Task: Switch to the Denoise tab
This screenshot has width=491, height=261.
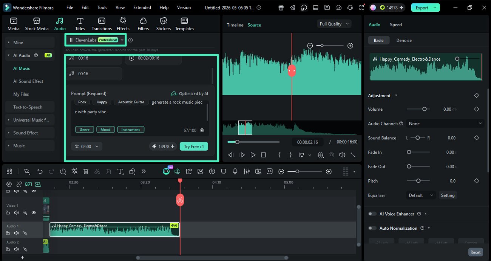Action: click(x=404, y=40)
